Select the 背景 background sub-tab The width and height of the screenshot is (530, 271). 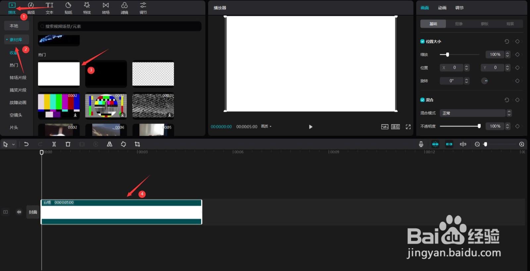point(510,24)
